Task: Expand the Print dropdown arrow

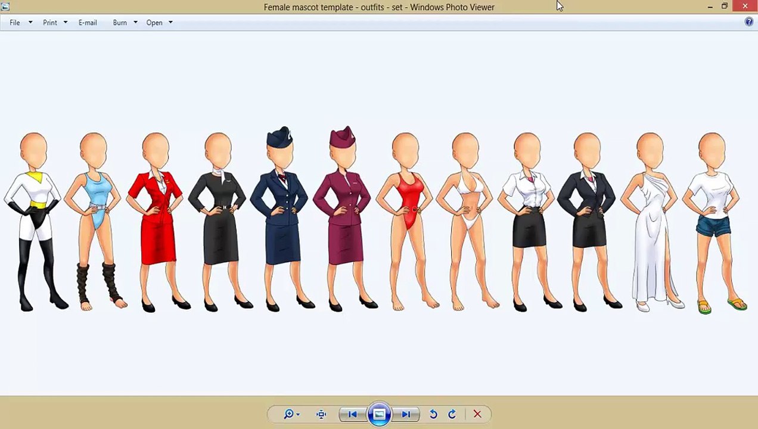Action: [66, 23]
